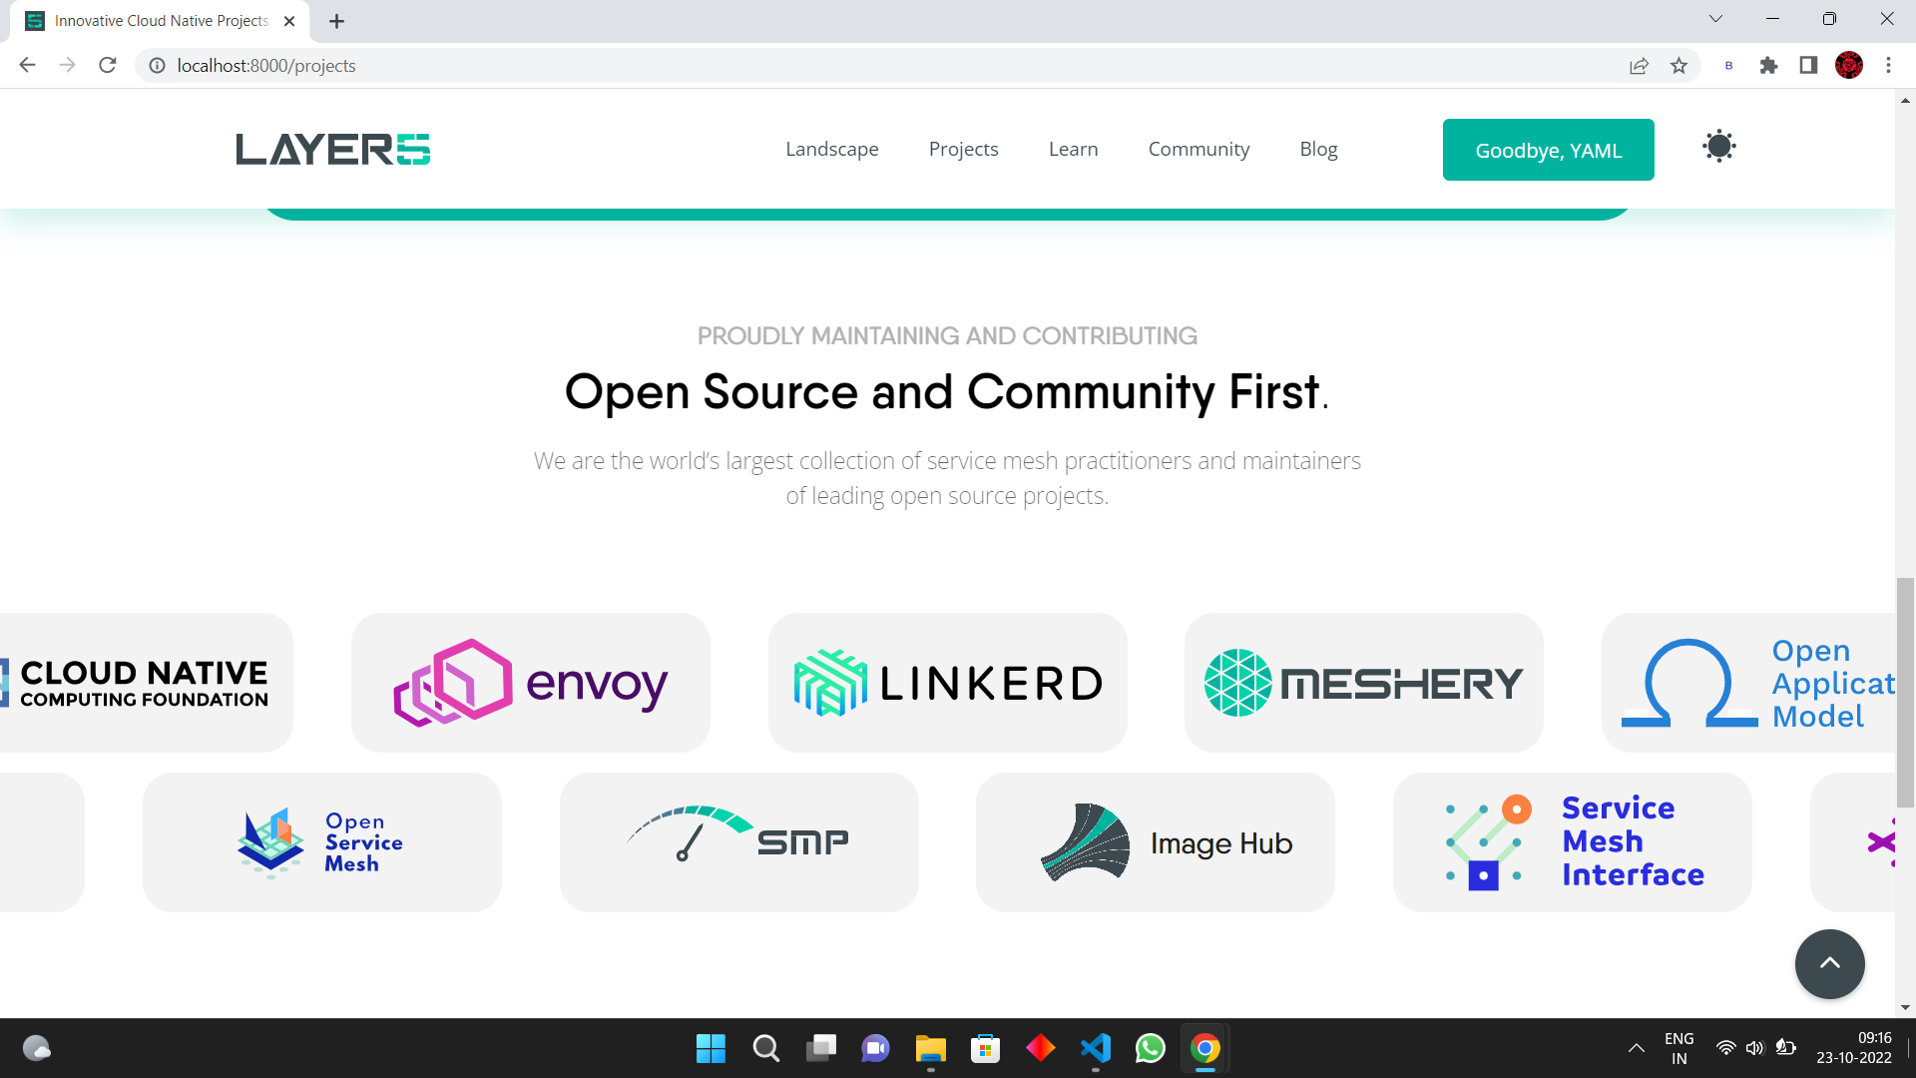Bookmark this page with star icon
The height and width of the screenshot is (1078, 1916).
click(x=1678, y=66)
